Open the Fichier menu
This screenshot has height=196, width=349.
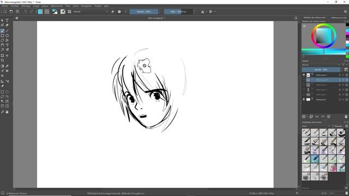pyautogui.click(x=5, y=6)
